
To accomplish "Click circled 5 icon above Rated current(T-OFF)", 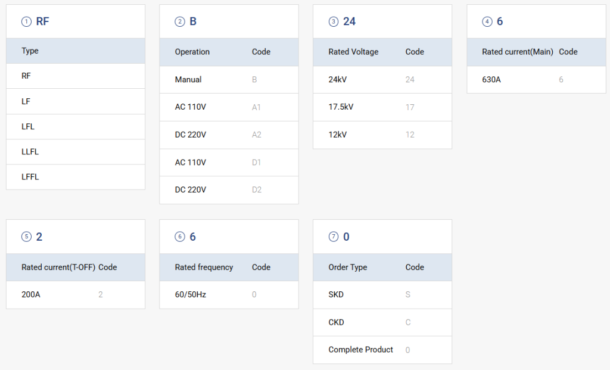I will coord(26,237).
